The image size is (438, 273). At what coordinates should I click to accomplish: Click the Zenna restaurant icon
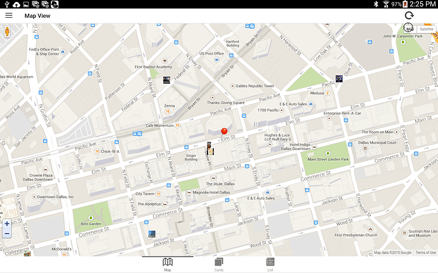tap(168, 111)
